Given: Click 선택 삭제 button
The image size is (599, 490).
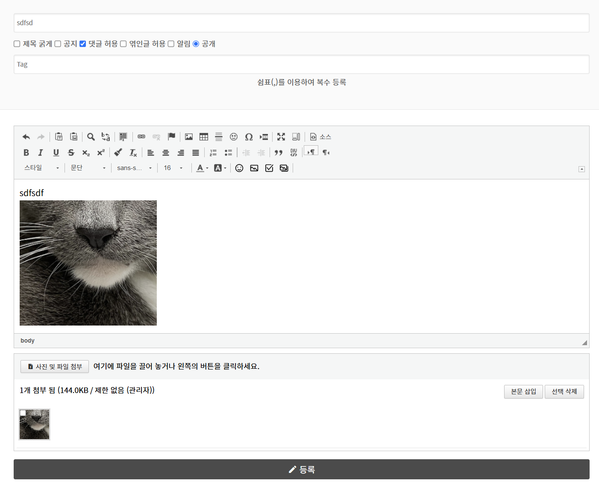Looking at the screenshot, I should point(564,391).
